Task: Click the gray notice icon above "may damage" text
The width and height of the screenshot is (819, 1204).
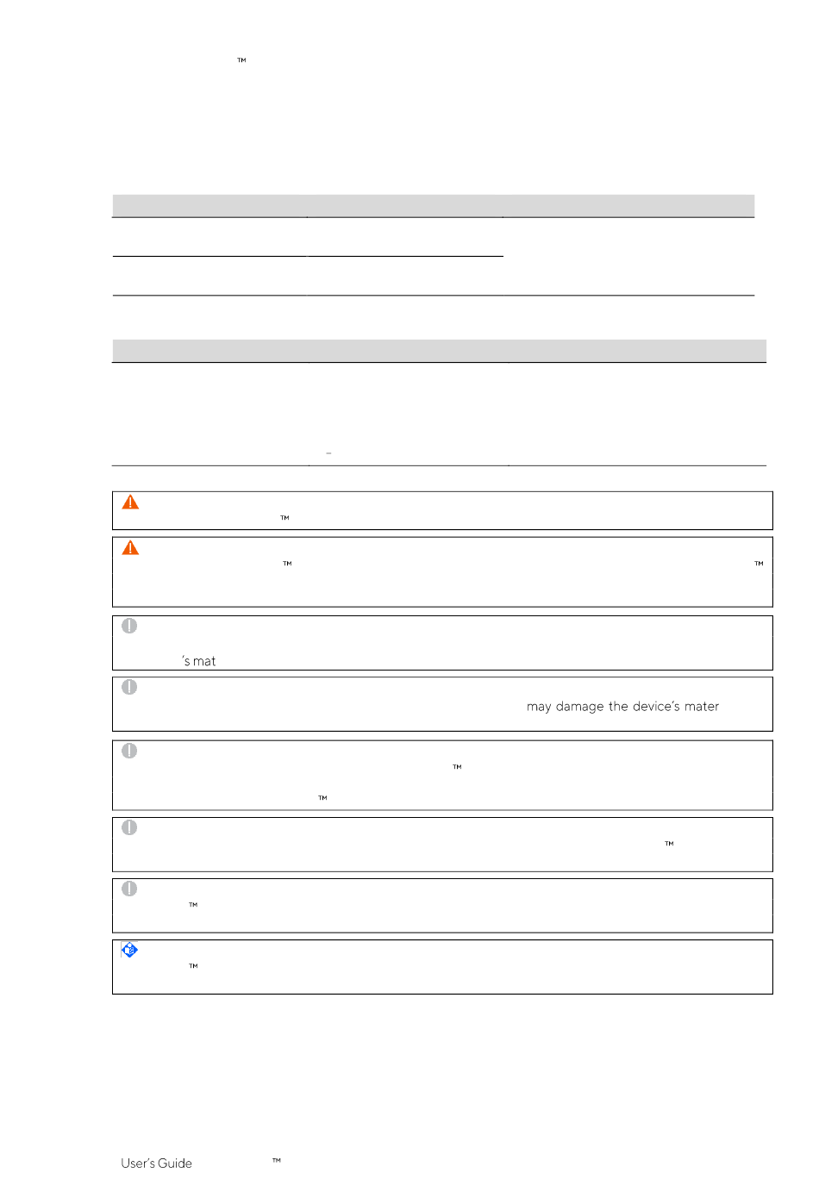Action: 129,687
